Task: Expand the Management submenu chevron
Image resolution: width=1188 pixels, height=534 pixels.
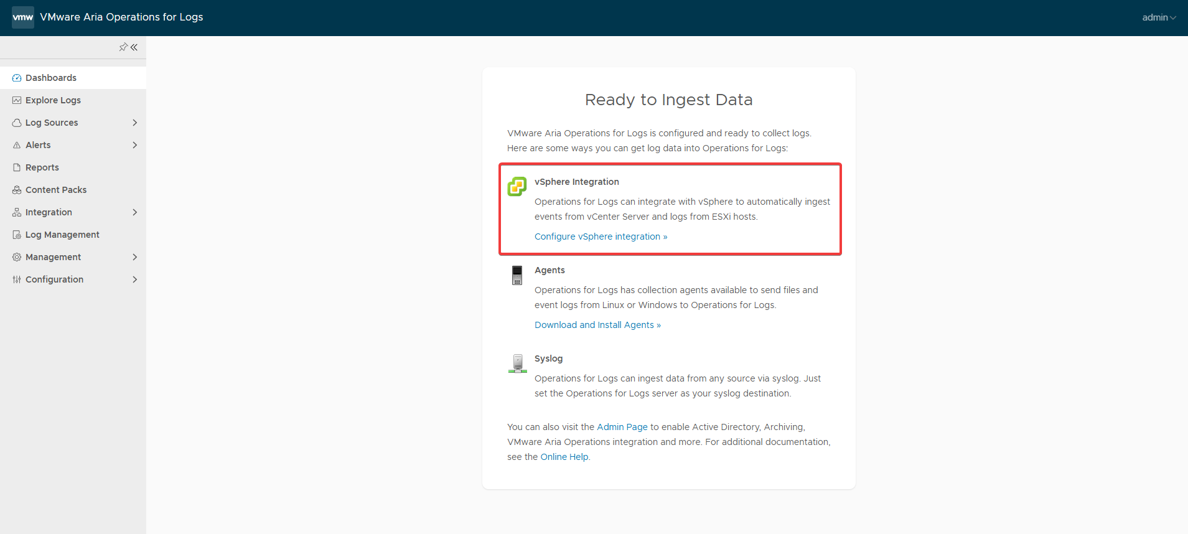Action: tap(134, 257)
